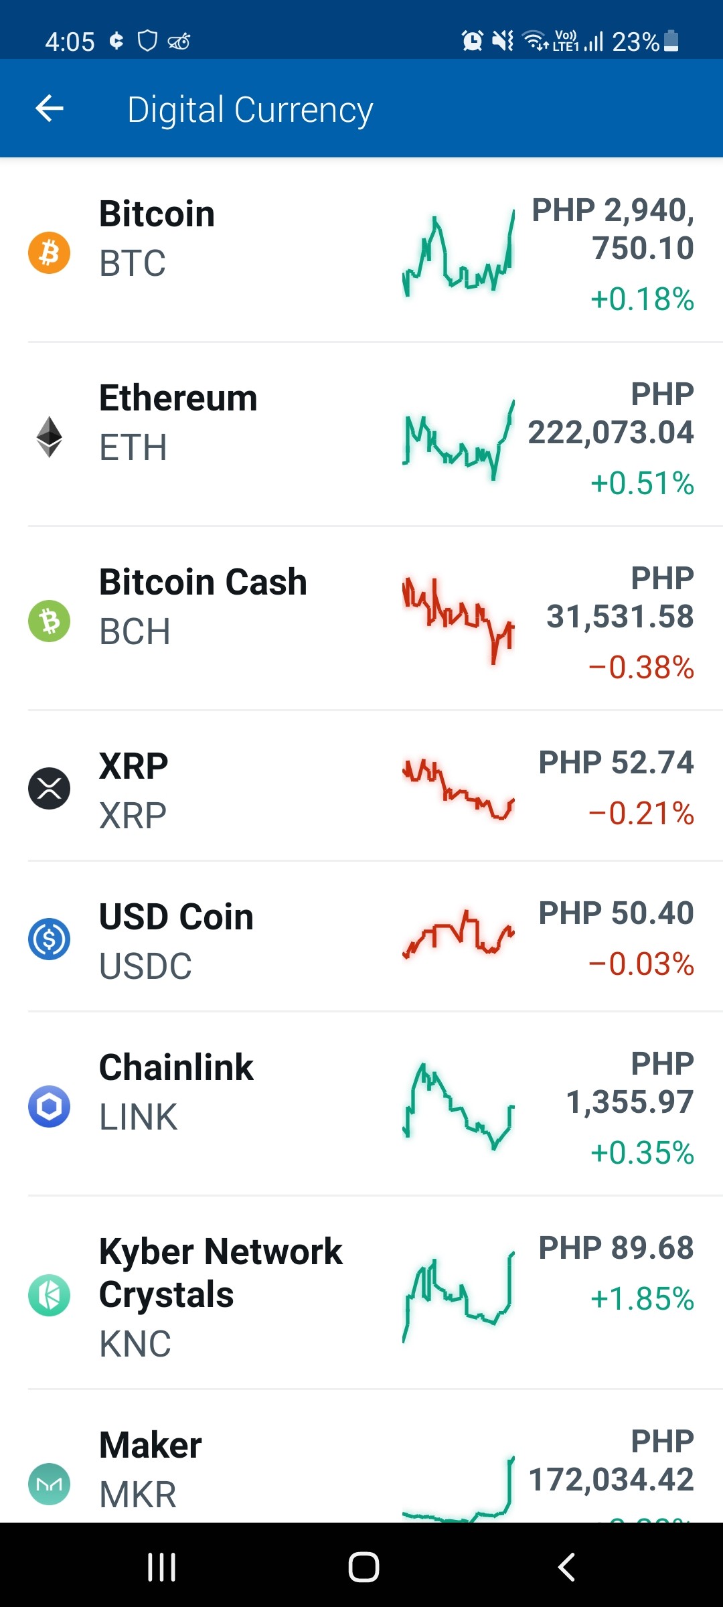Open Kyber Network Crystals +1.85% change

(642, 1299)
